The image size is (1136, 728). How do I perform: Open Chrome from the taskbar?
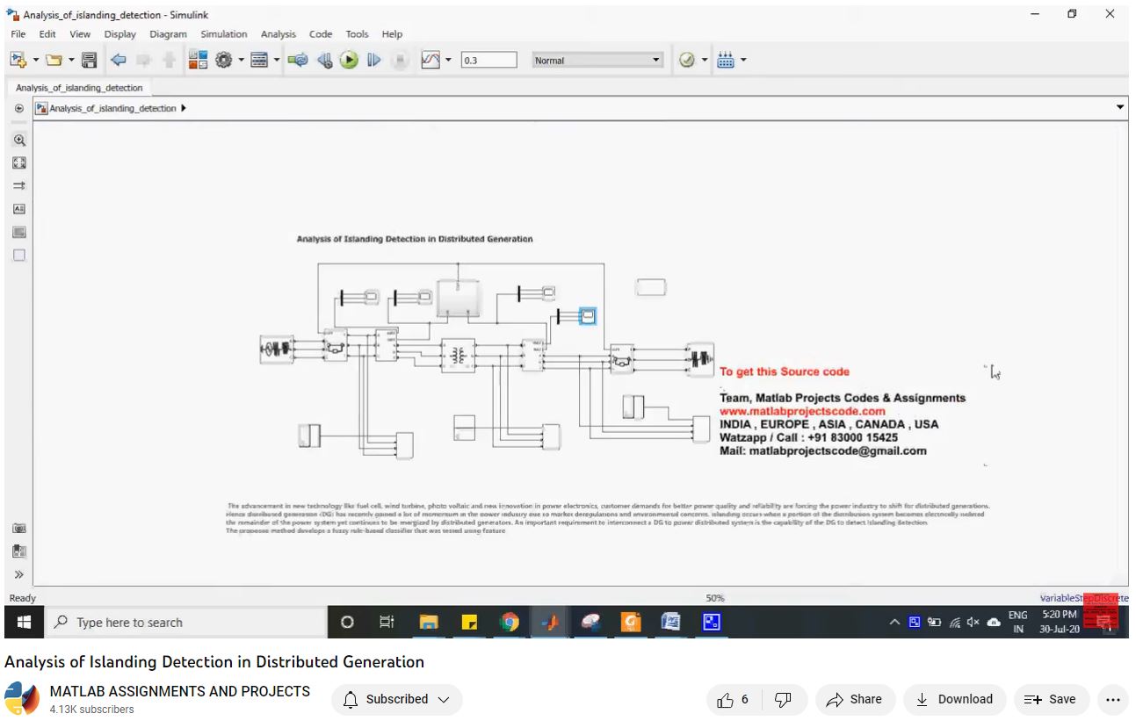click(x=510, y=622)
